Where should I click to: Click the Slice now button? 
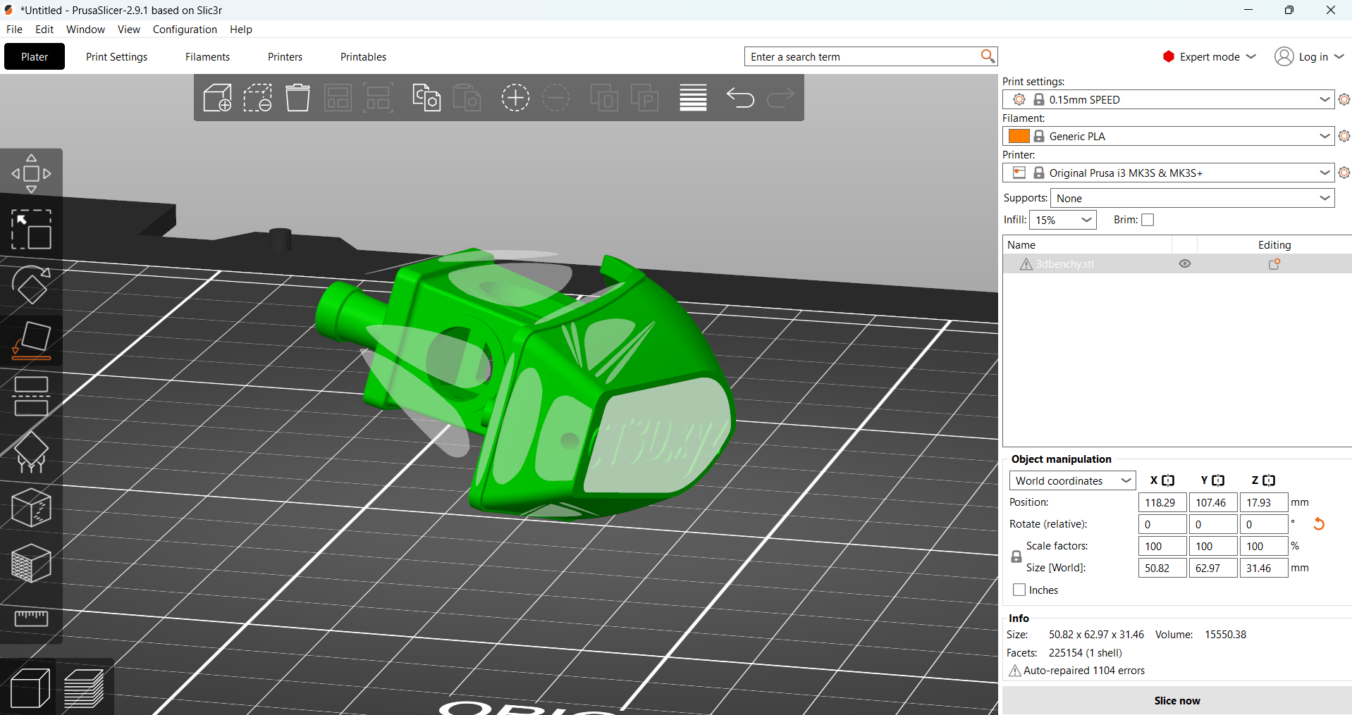pos(1177,700)
